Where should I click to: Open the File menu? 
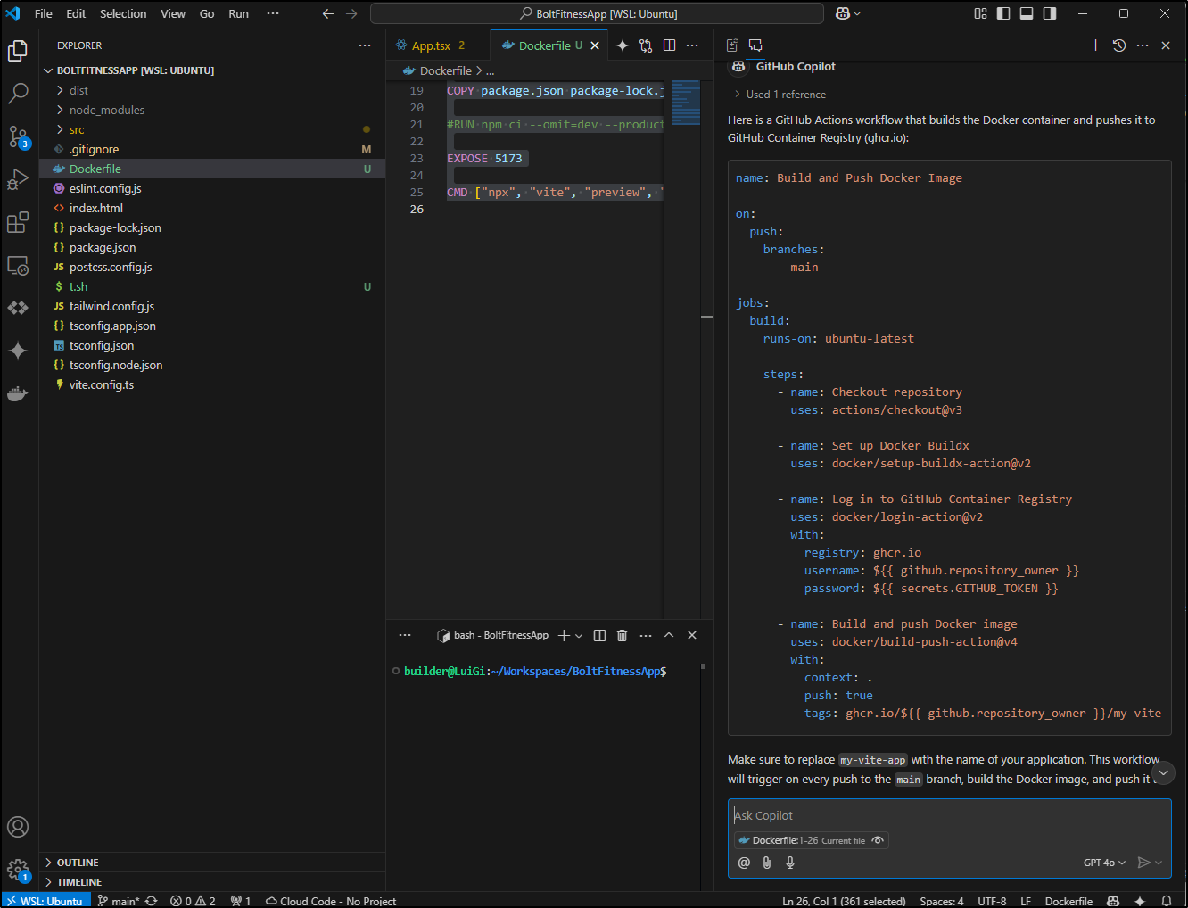tap(43, 13)
